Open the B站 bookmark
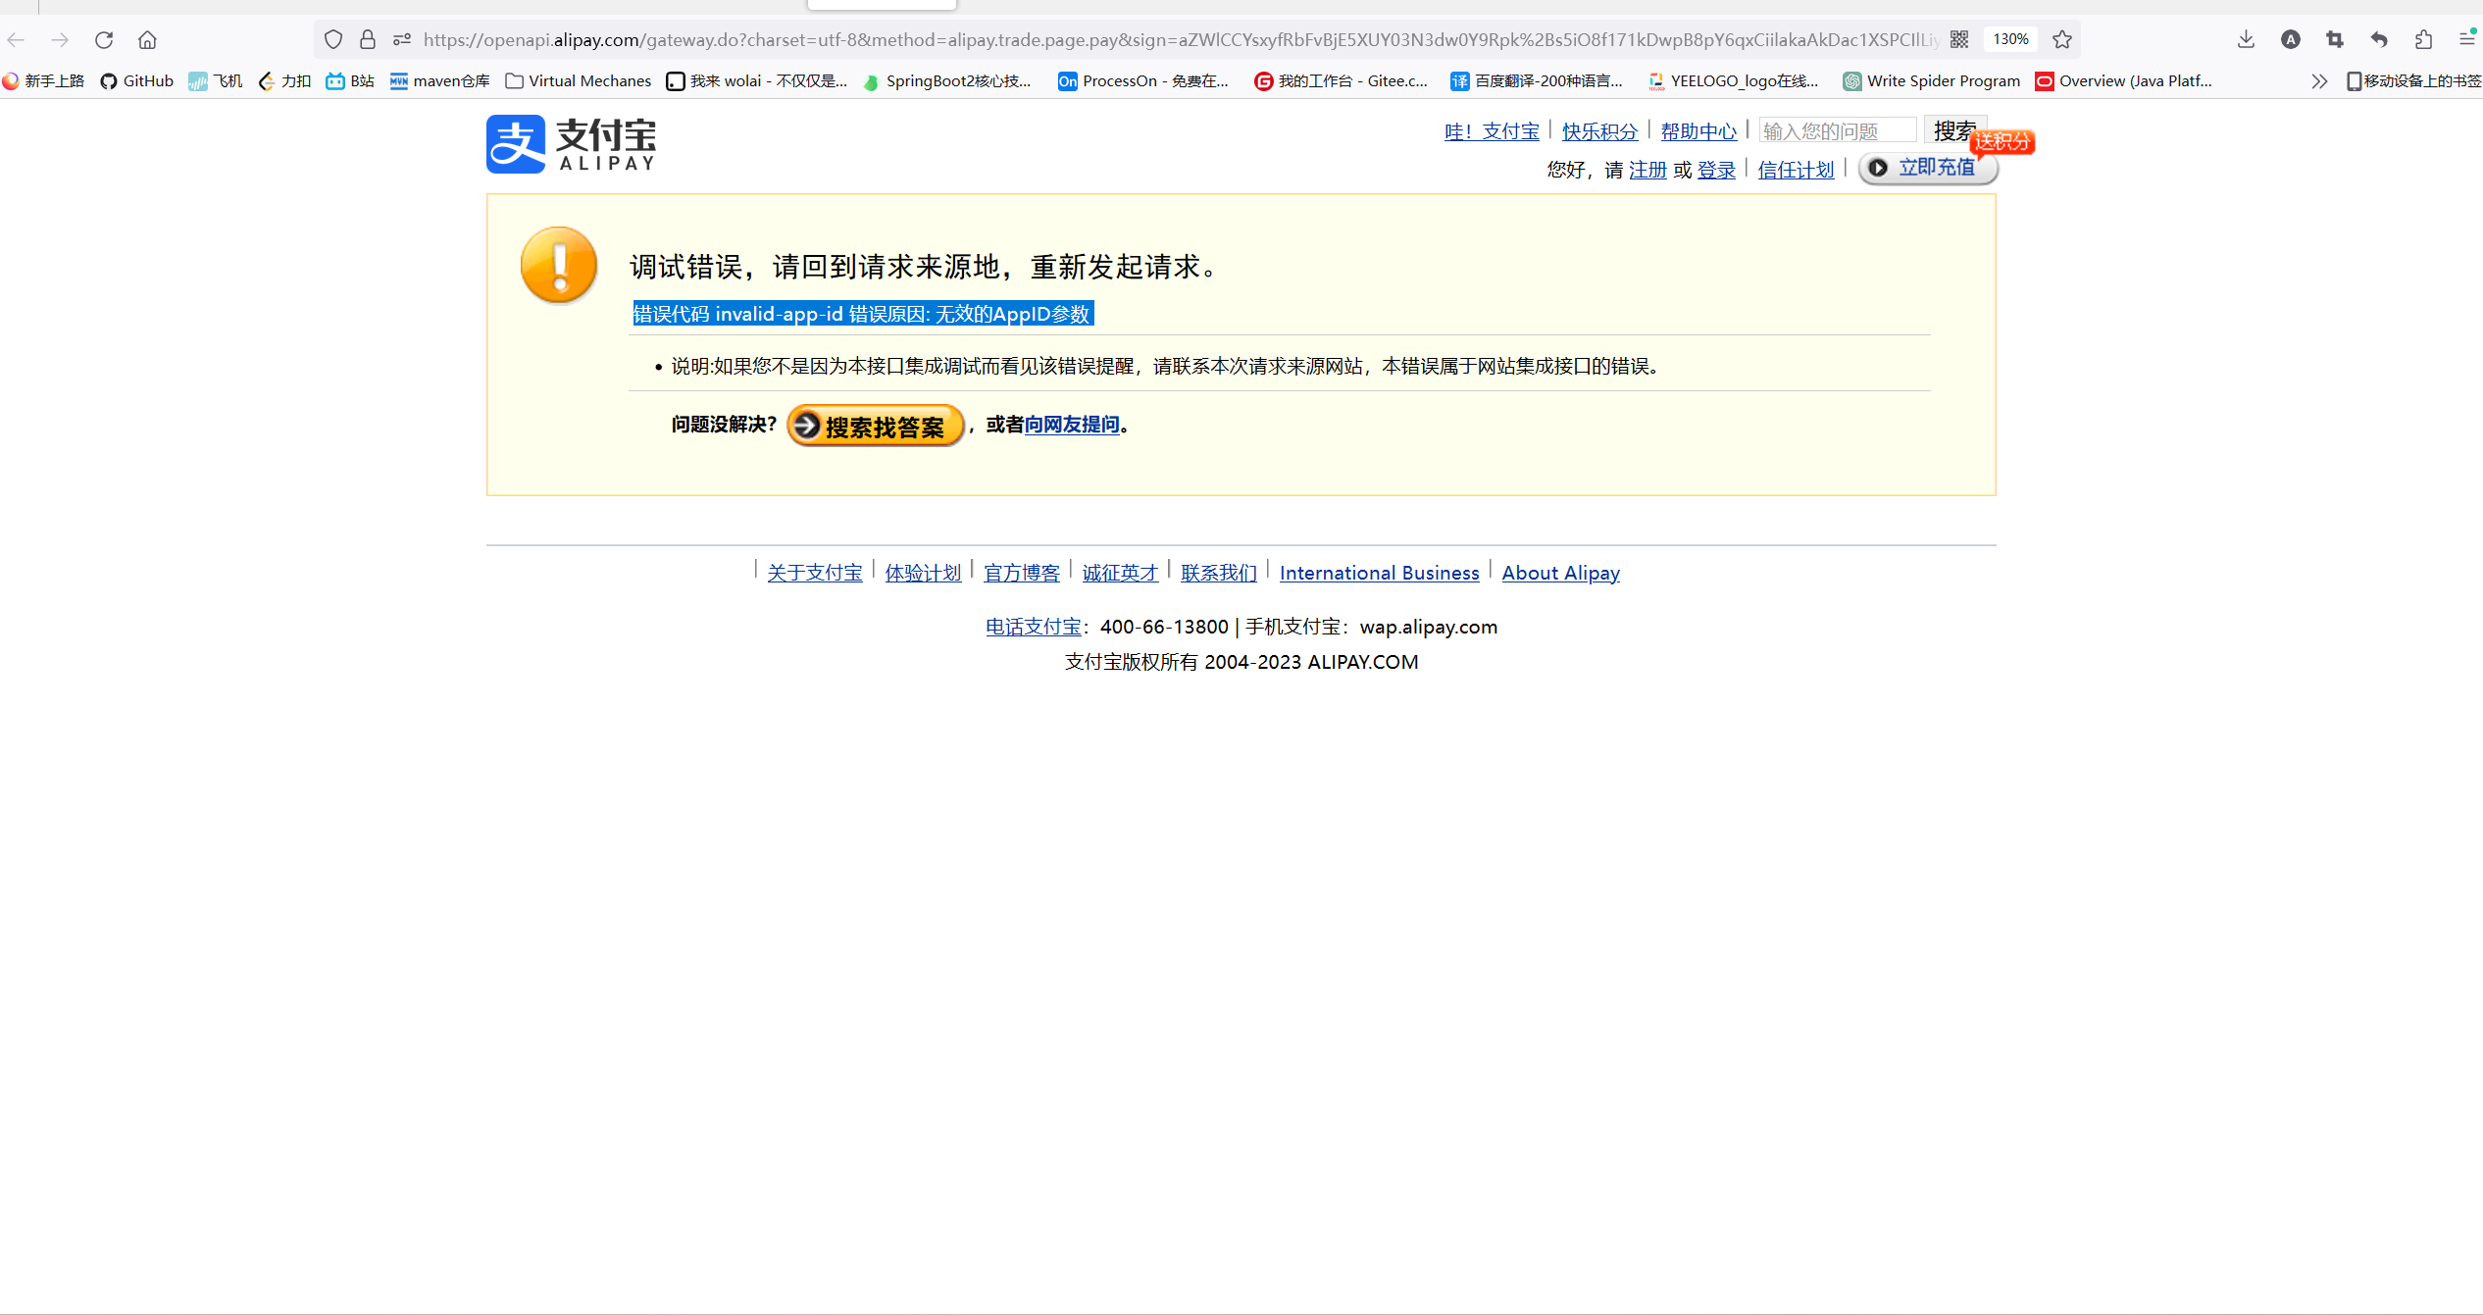The height and width of the screenshot is (1315, 2483). (x=350, y=81)
